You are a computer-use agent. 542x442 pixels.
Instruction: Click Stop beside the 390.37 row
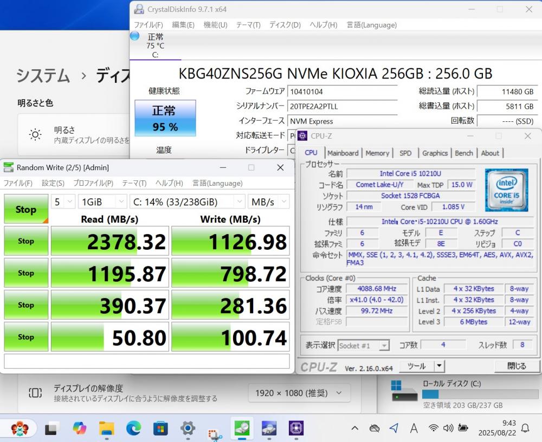pyautogui.click(x=26, y=305)
